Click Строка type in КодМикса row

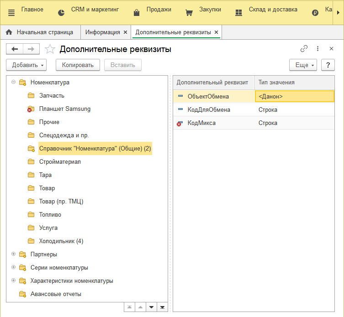pyautogui.click(x=268, y=123)
